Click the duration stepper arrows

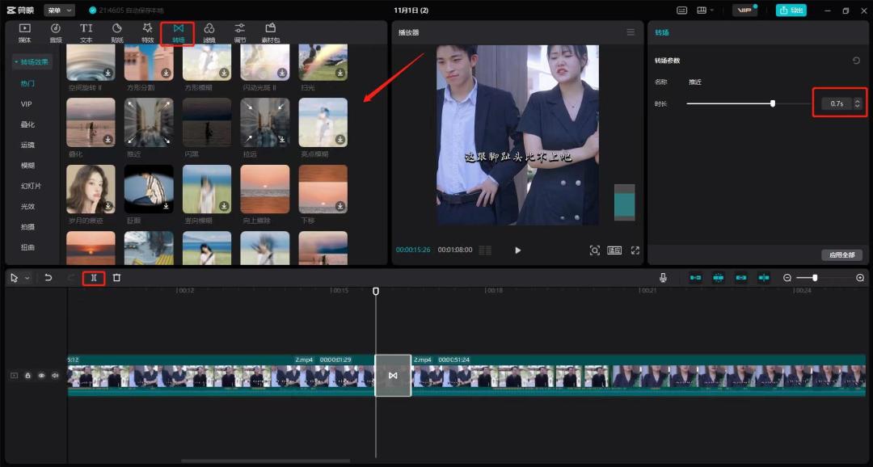point(858,103)
